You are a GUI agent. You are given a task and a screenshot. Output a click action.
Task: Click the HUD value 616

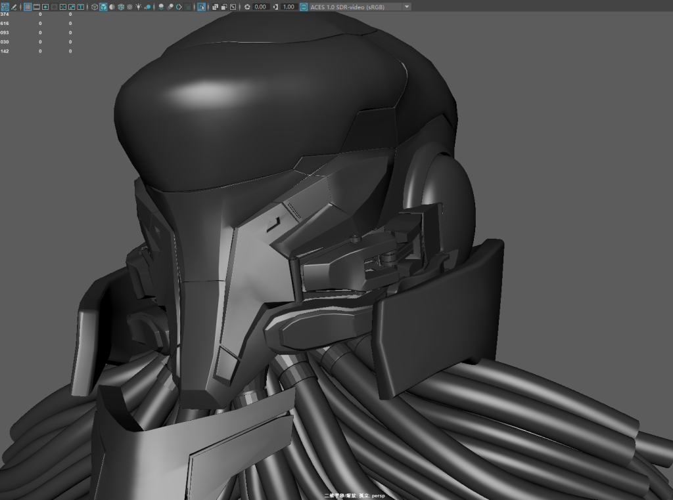[x=5, y=23]
